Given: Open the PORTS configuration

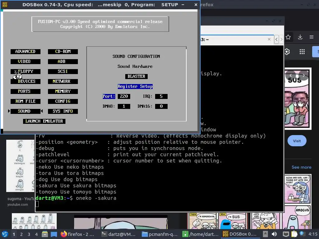Looking at the screenshot, I should pos(26,91).
